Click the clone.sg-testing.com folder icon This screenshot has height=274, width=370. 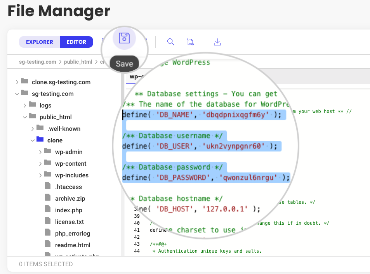point(24,81)
